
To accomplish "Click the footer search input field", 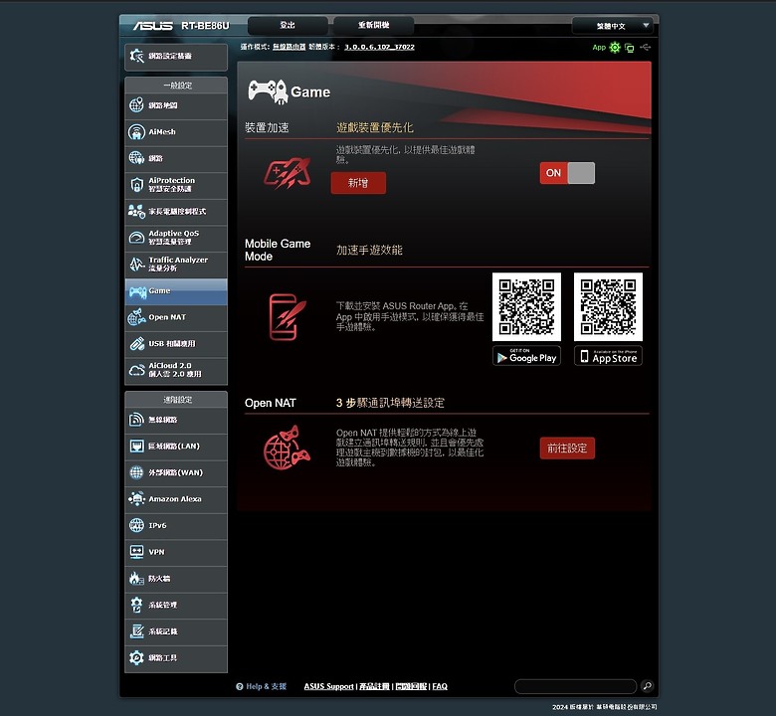I will pyautogui.click(x=576, y=686).
